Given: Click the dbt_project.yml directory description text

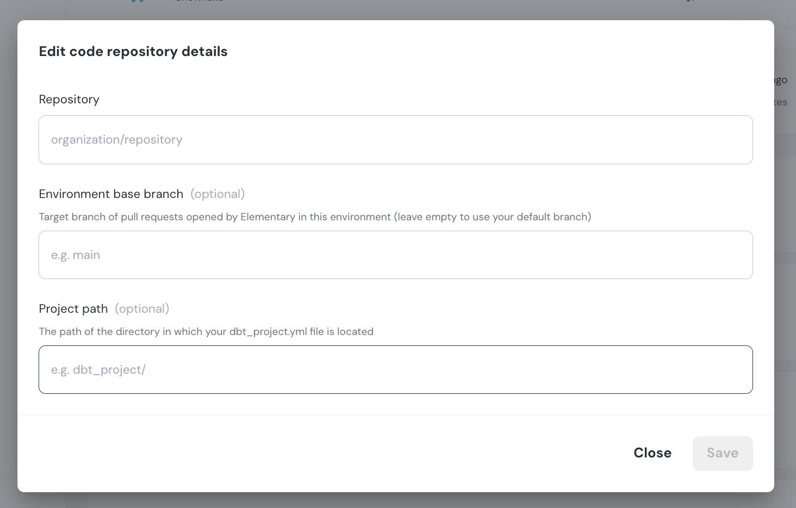Looking at the screenshot, I should pos(206,331).
